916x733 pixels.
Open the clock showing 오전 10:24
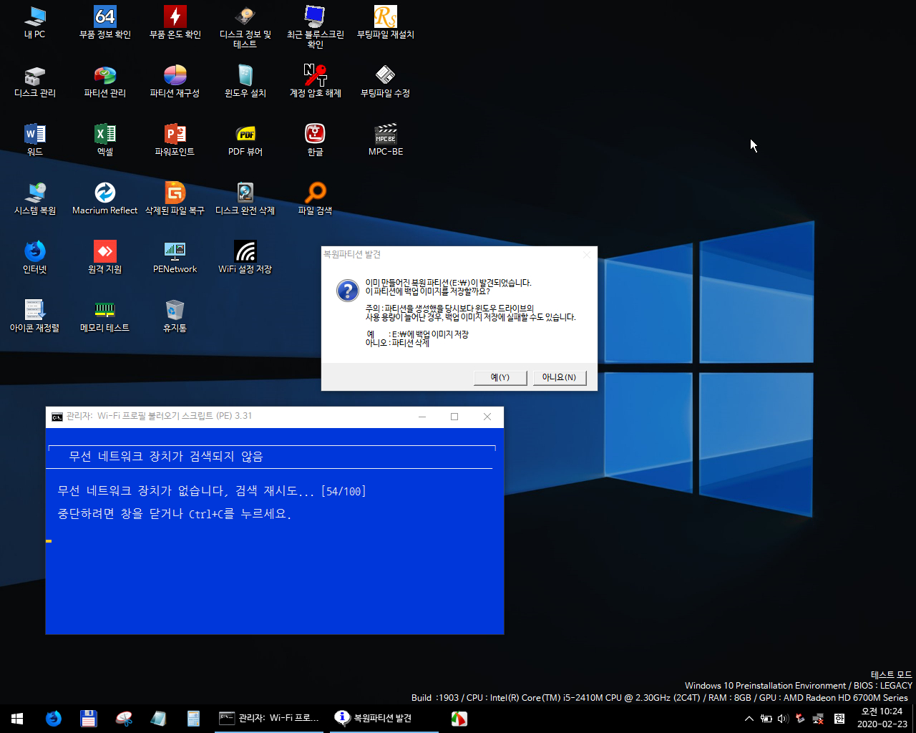coord(882,718)
